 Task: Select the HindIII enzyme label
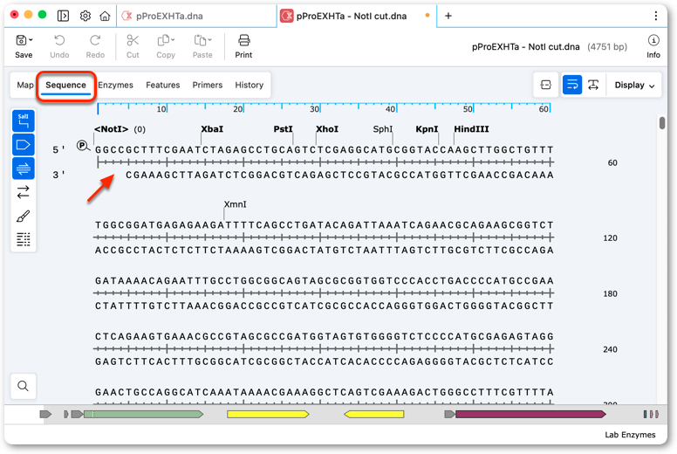471,129
